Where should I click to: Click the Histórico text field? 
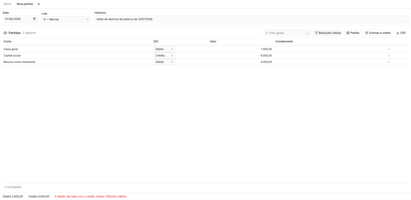pos(251,19)
